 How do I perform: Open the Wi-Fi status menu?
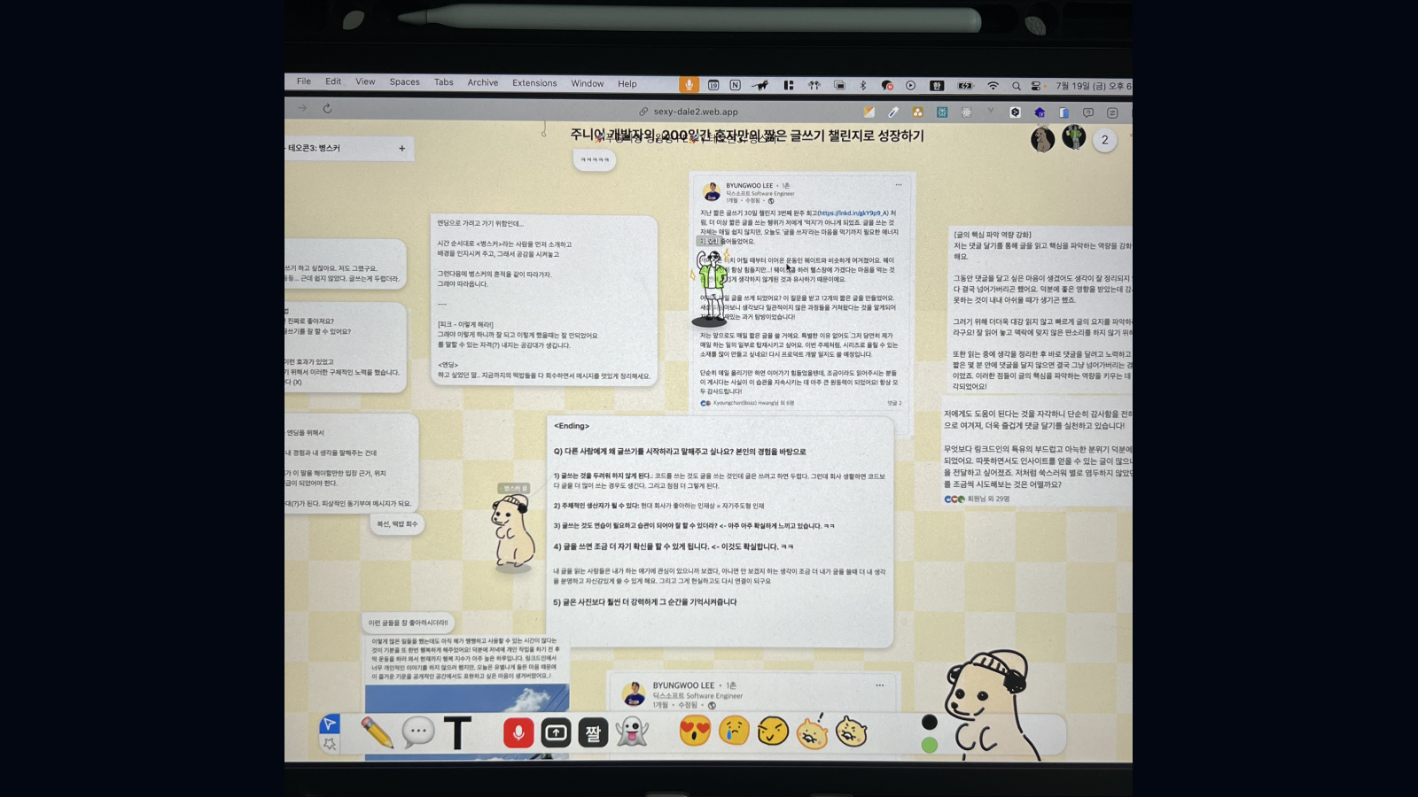click(993, 86)
